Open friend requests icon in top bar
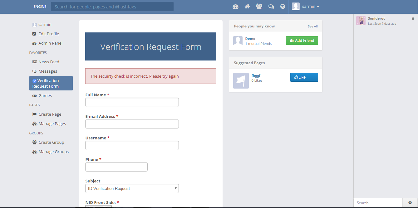This screenshot has width=418, height=208. (x=259, y=7)
